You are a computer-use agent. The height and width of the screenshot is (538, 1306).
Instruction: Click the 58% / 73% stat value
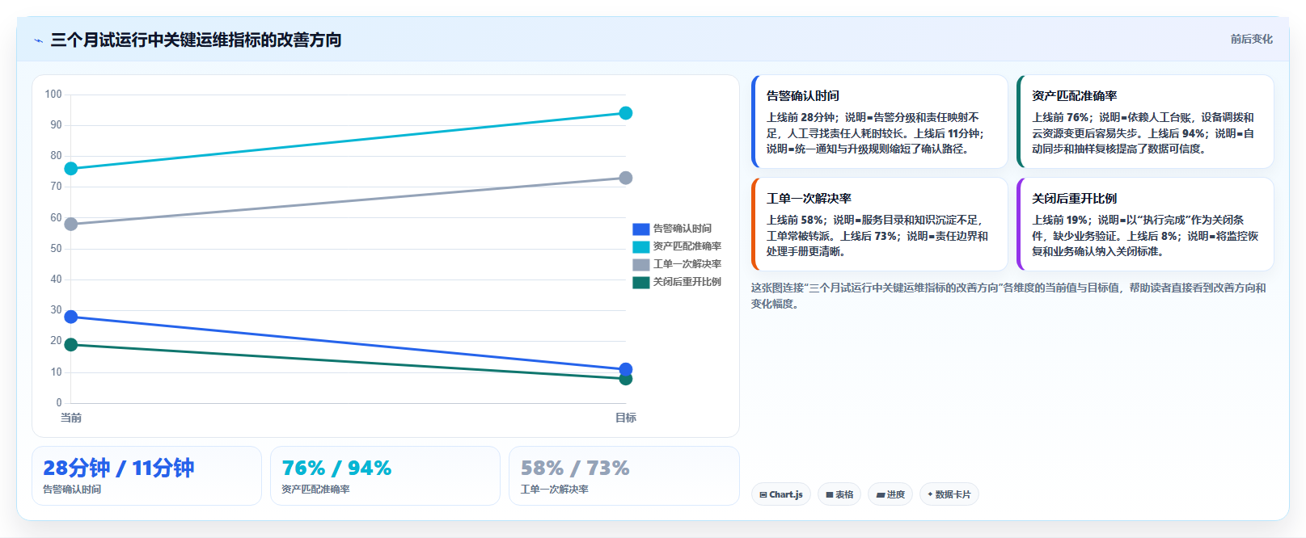click(x=575, y=469)
